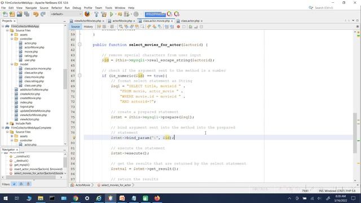Screen dimensions: 361x203
Task: Click the red Start Macro Recording icon
Action: pos(178,27)
